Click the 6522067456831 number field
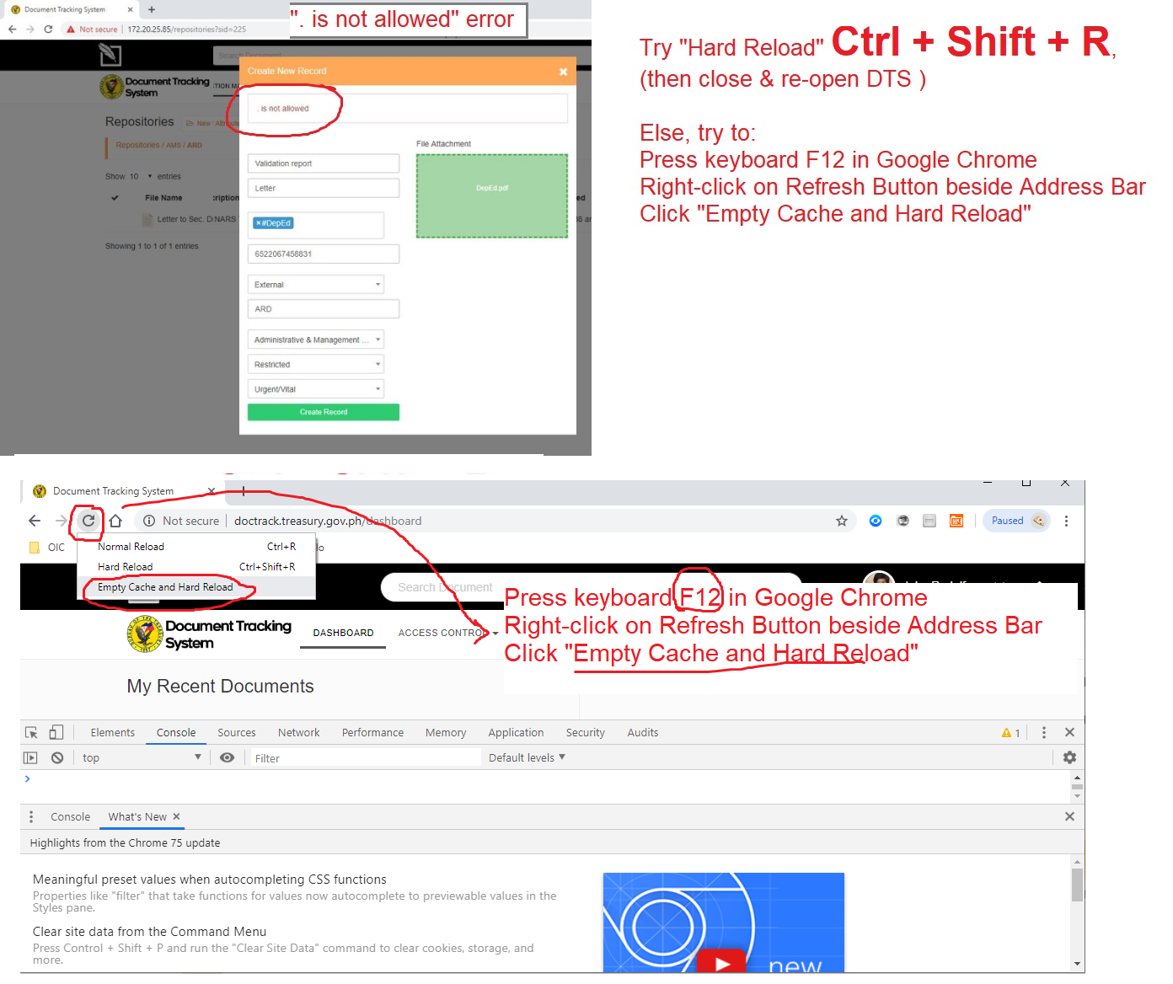The height and width of the screenshot is (984, 1173). pos(323,254)
